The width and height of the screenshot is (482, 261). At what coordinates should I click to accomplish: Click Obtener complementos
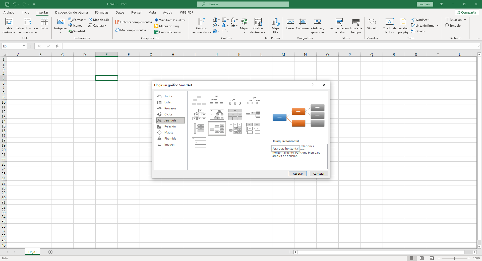[x=134, y=22]
